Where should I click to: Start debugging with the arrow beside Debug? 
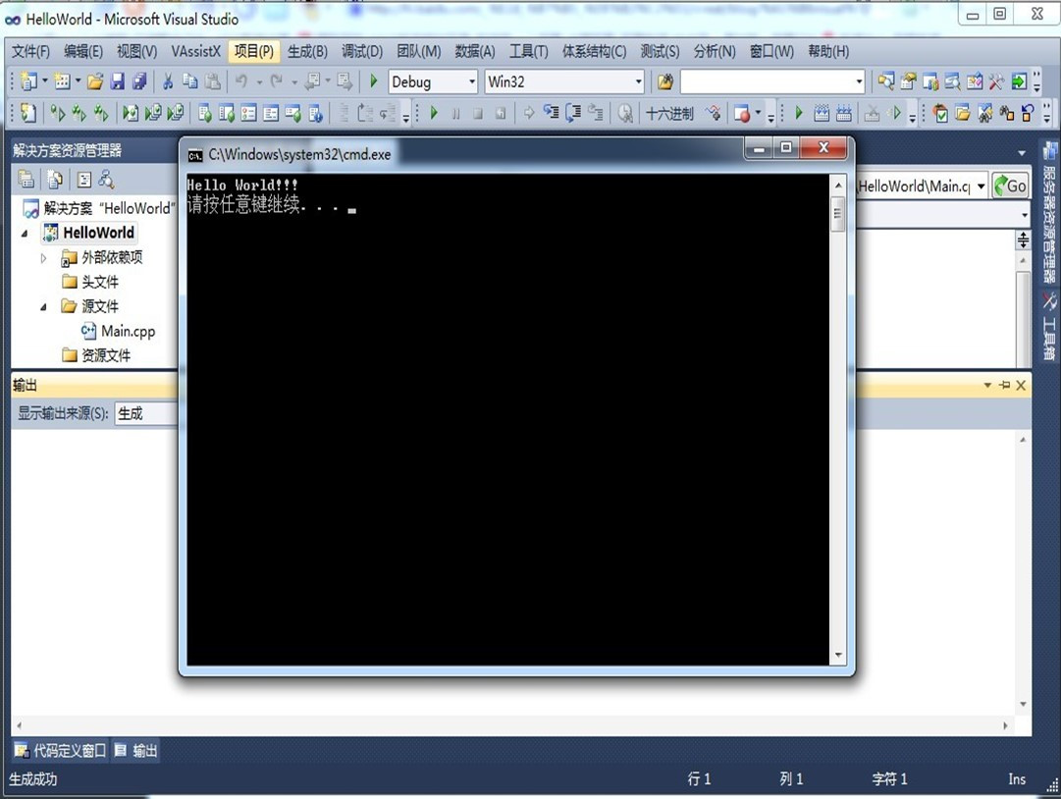(374, 81)
